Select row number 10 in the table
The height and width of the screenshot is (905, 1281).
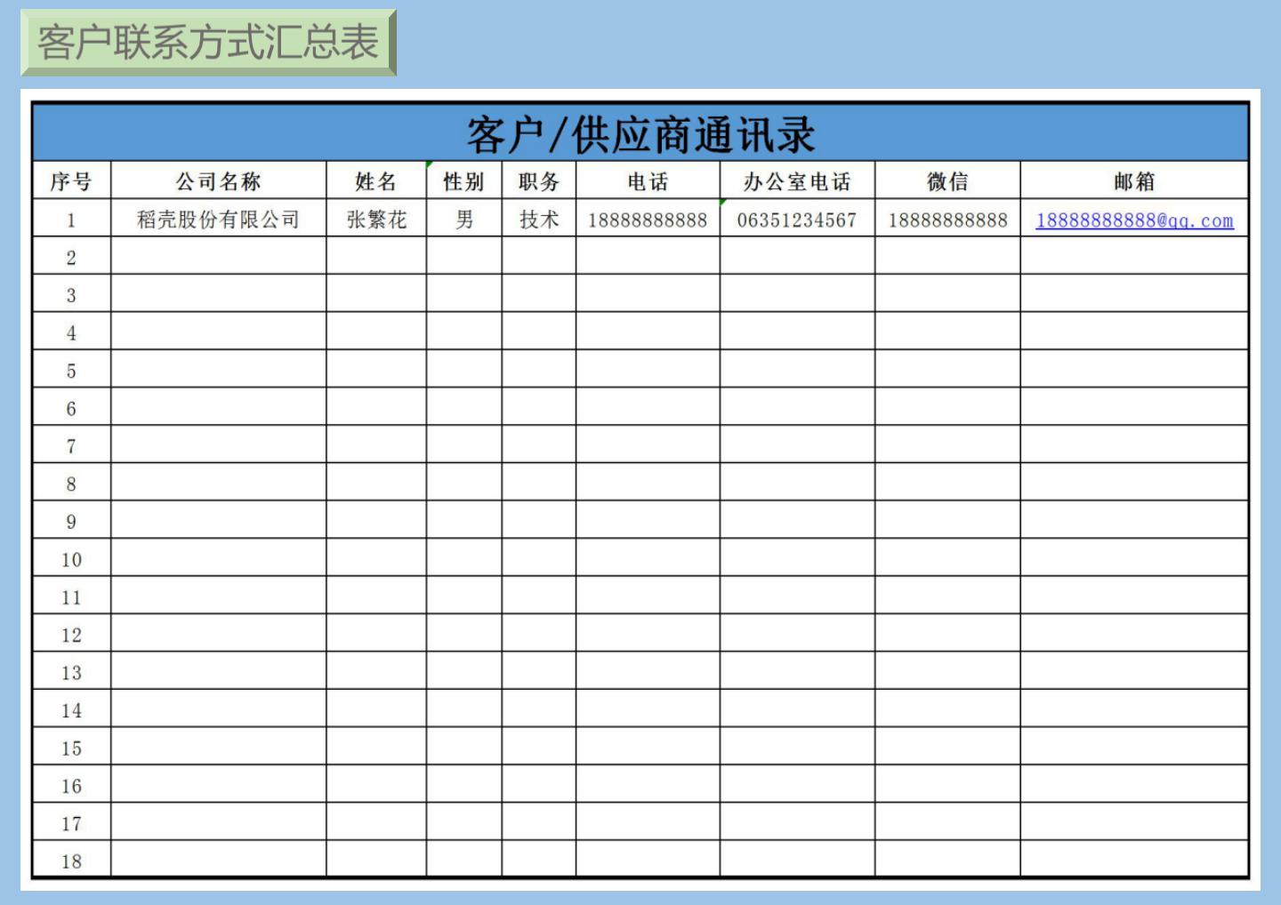[71, 559]
